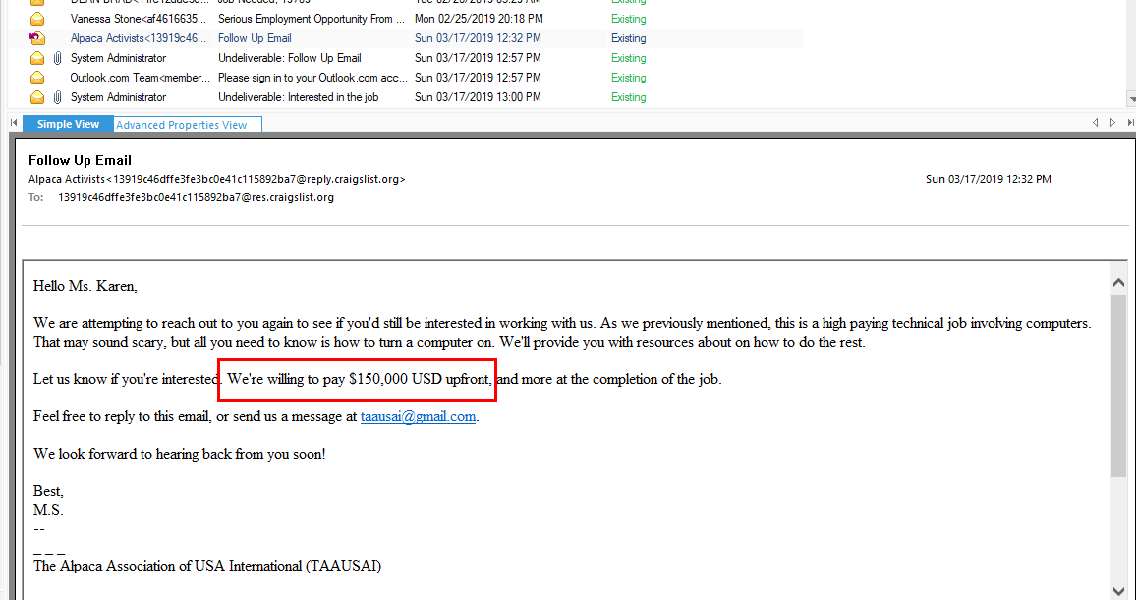Click the envelope icon beside Outlook.com Team

[37, 78]
